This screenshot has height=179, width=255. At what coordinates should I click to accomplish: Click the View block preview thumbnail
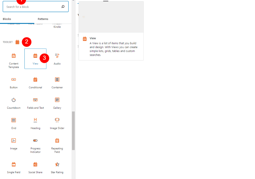[x=111, y=17]
